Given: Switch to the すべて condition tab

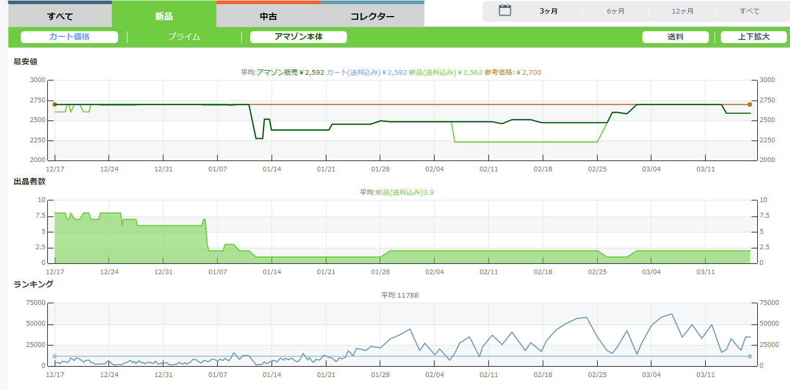Looking at the screenshot, I should point(60,16).
